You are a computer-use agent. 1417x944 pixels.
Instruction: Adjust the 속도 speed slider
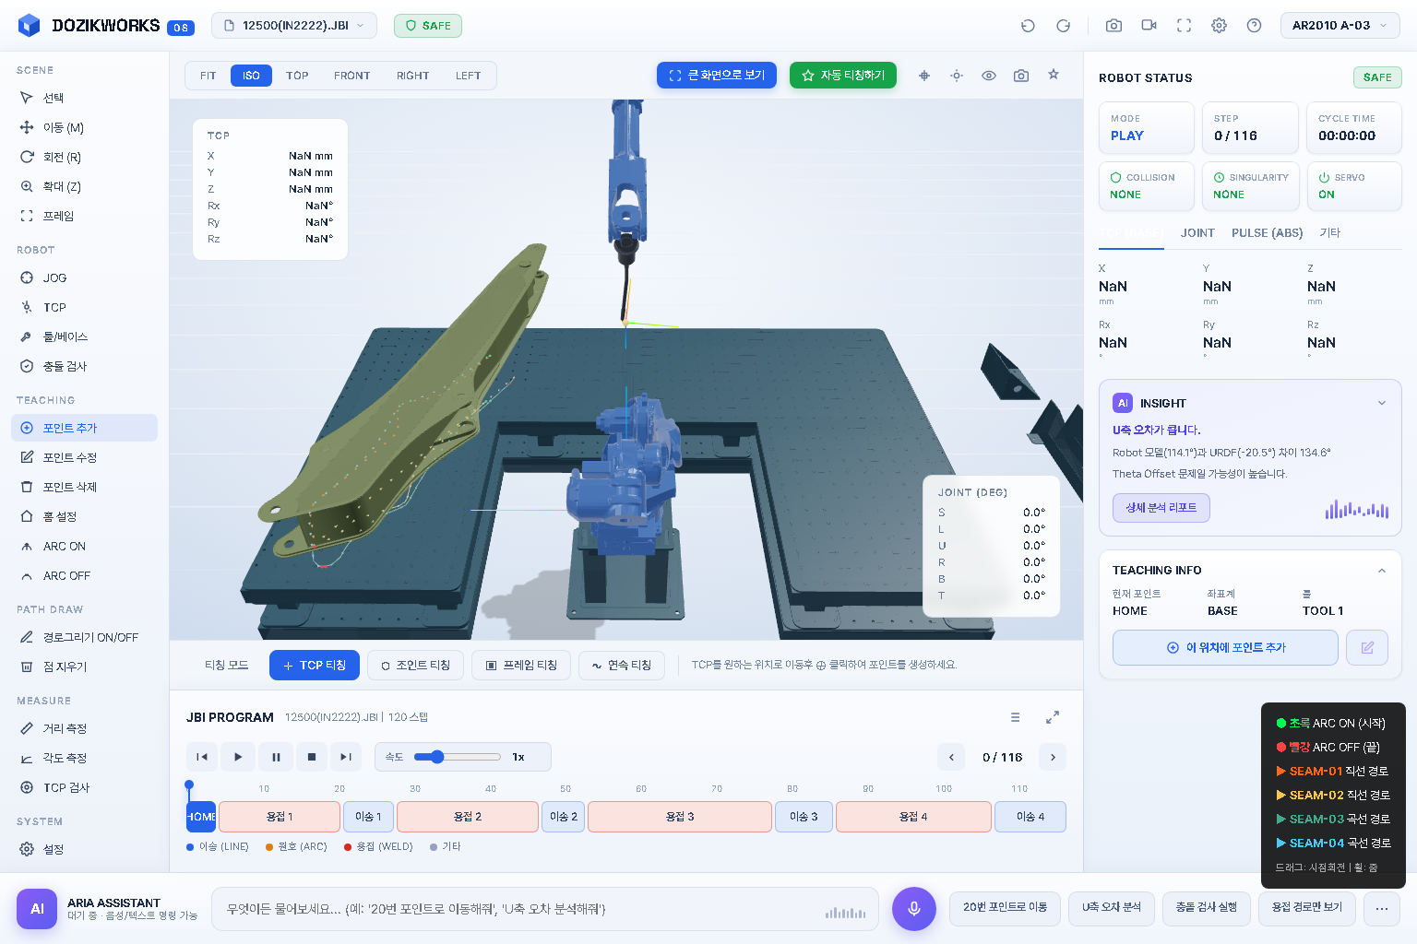click(457, 757)
